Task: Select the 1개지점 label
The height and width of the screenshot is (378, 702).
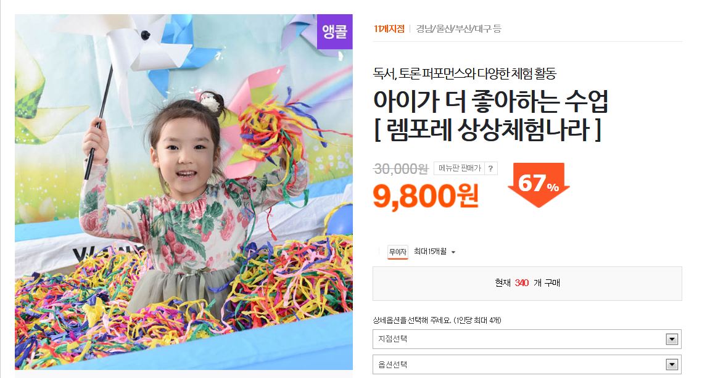Action: [389, 28]
